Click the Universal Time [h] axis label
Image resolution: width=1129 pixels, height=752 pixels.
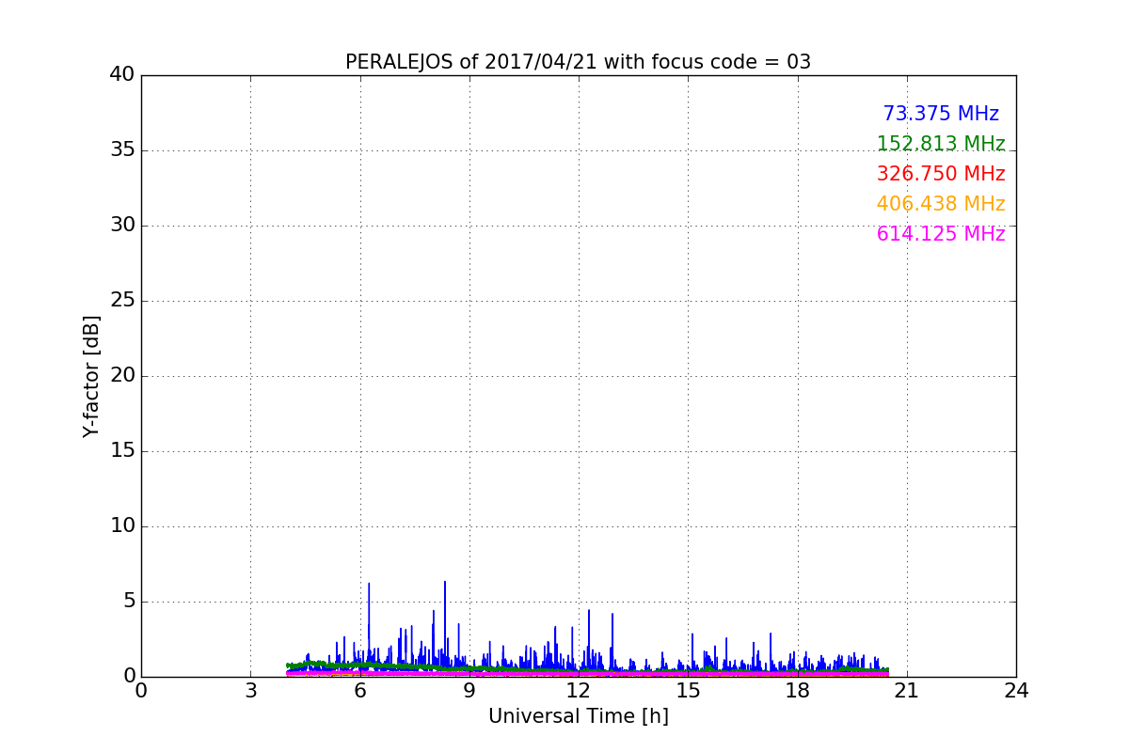pyautogui.click(x=578, y=716)
